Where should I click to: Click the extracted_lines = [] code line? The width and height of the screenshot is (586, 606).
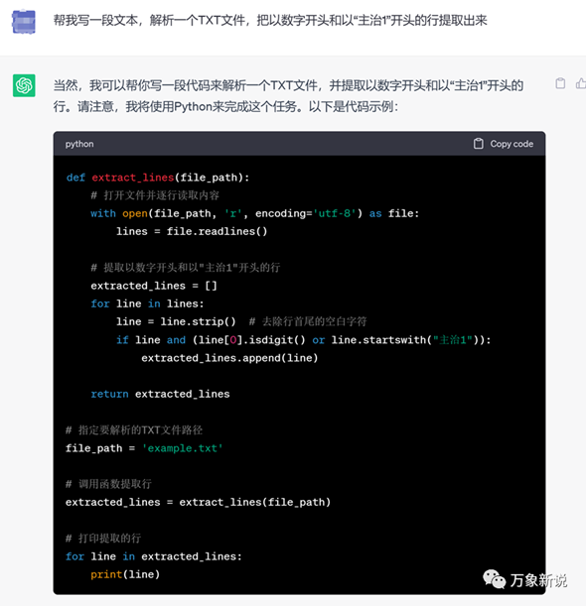point(154,286)
